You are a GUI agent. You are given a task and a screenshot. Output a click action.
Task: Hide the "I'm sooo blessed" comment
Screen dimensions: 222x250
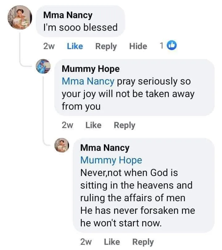(x=138, y=46)
